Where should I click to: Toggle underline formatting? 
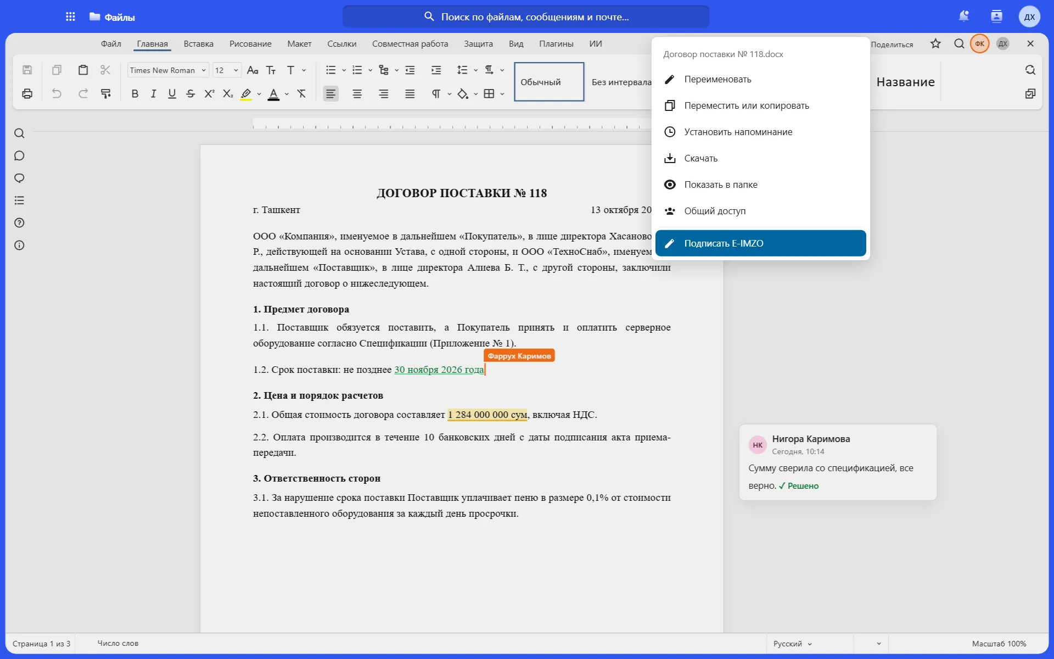172,94
